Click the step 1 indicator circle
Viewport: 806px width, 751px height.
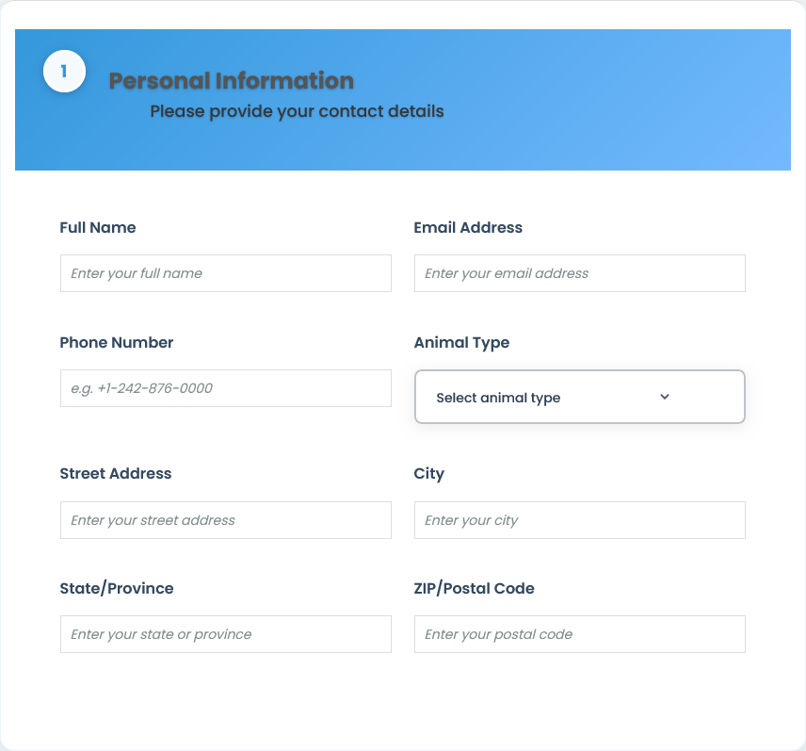click(64, 71)
